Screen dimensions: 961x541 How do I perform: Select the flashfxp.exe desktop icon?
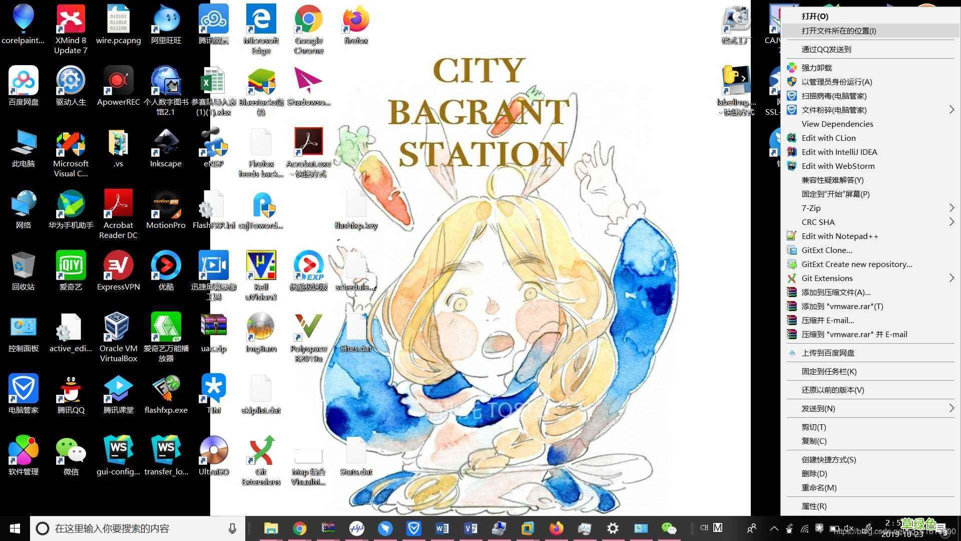click(x=166, y=394)
